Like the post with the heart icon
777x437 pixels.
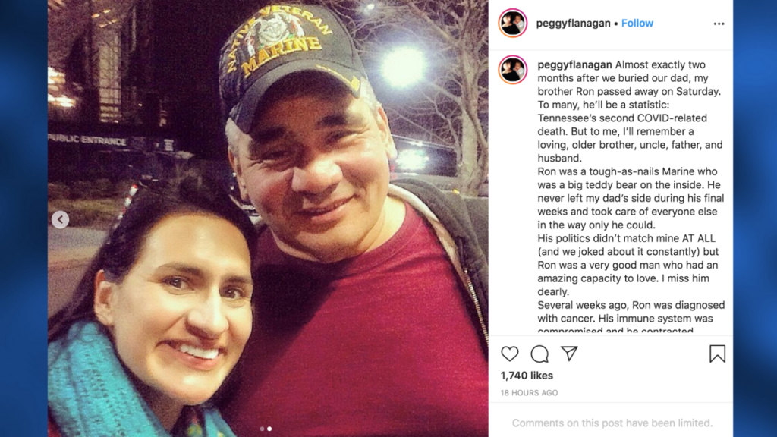[509, 354]
